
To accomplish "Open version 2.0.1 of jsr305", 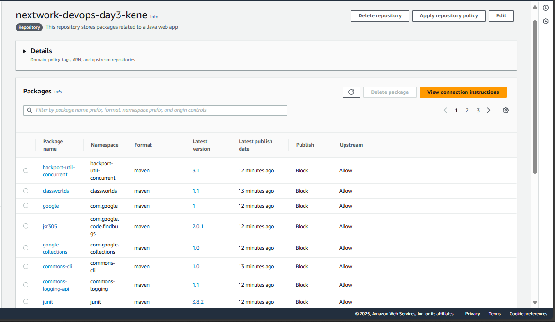I will [198, 226].
